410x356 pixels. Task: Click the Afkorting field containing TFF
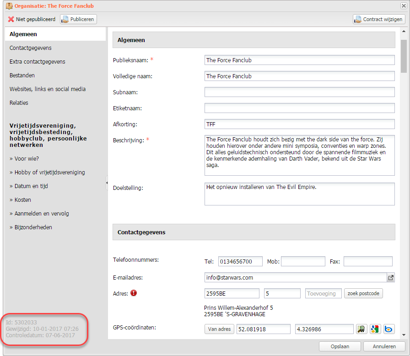pyautogui.click(x=299, y=124)
